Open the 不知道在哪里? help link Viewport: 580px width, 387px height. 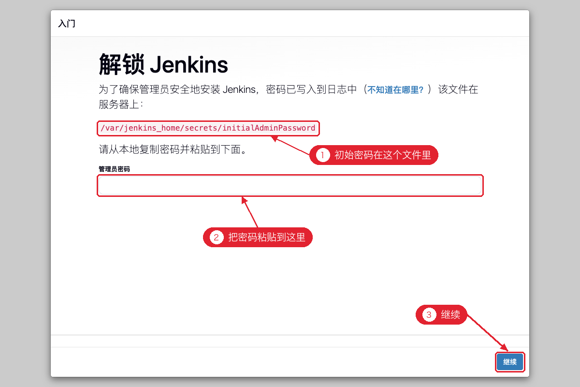[x=395, y=90]
